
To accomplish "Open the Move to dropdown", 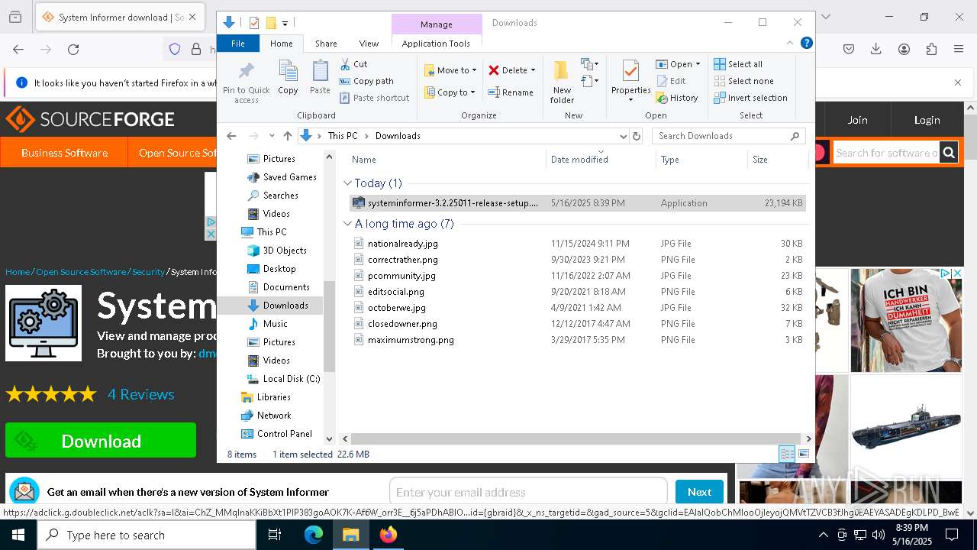I will coord(450,70).
